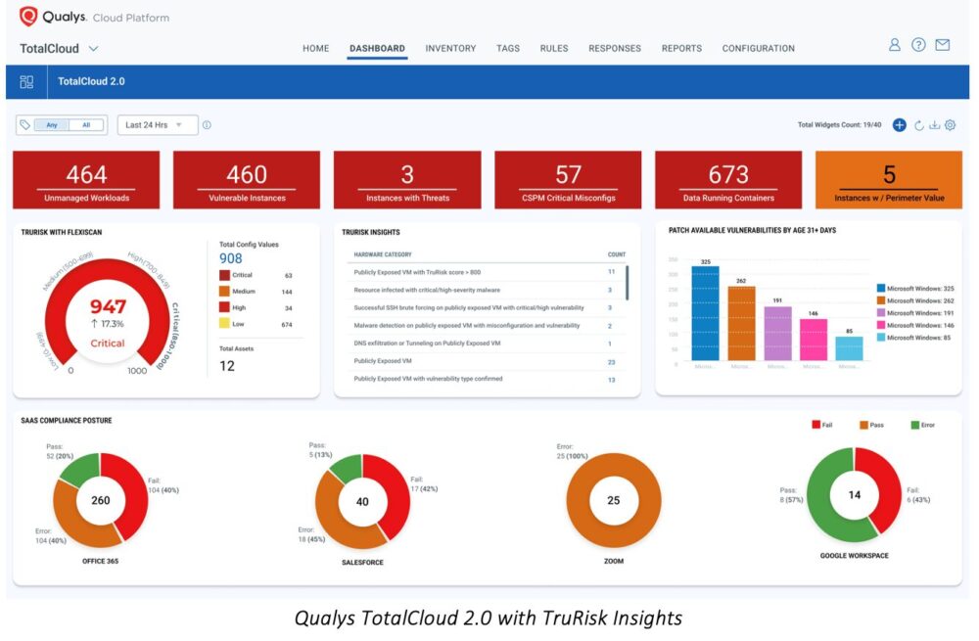Viewport: 979px width, 641px height.
Task: Select the Any tag filter toggle
Action: [52, 125]
